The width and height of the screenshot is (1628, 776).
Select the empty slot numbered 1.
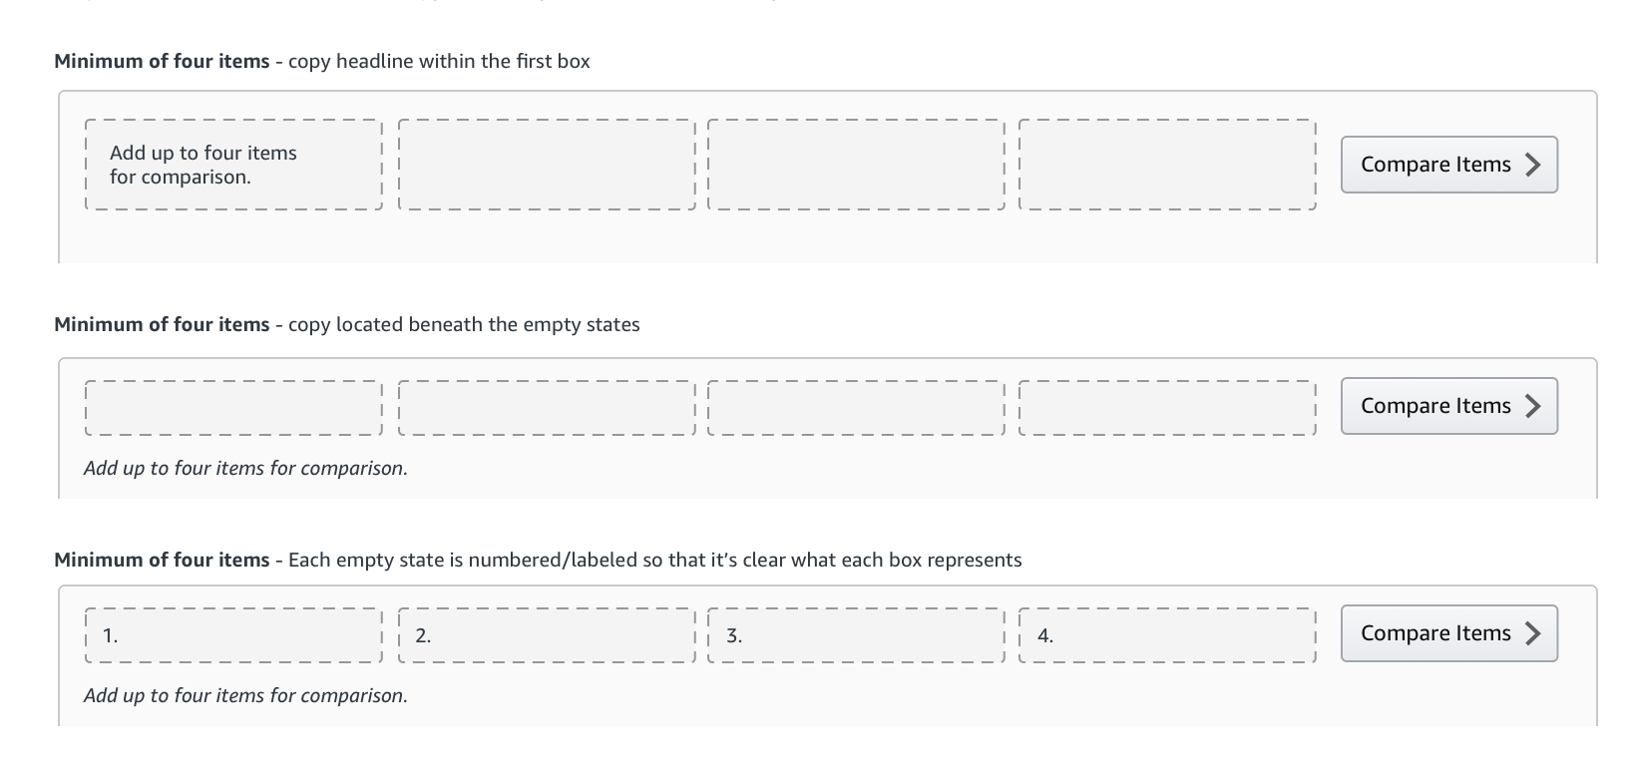pyautogui.click(x=233, y=635)
